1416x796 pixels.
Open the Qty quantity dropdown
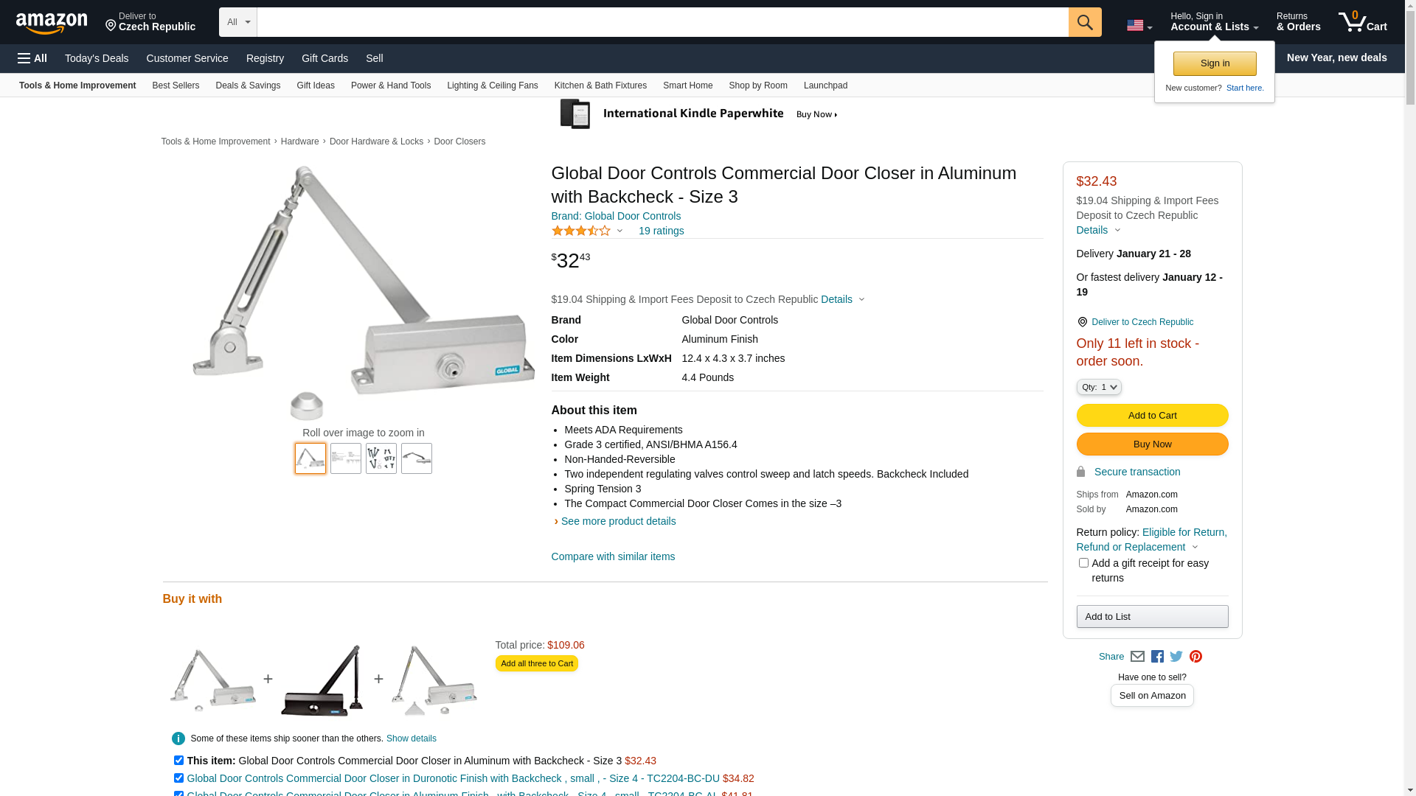1099,387
